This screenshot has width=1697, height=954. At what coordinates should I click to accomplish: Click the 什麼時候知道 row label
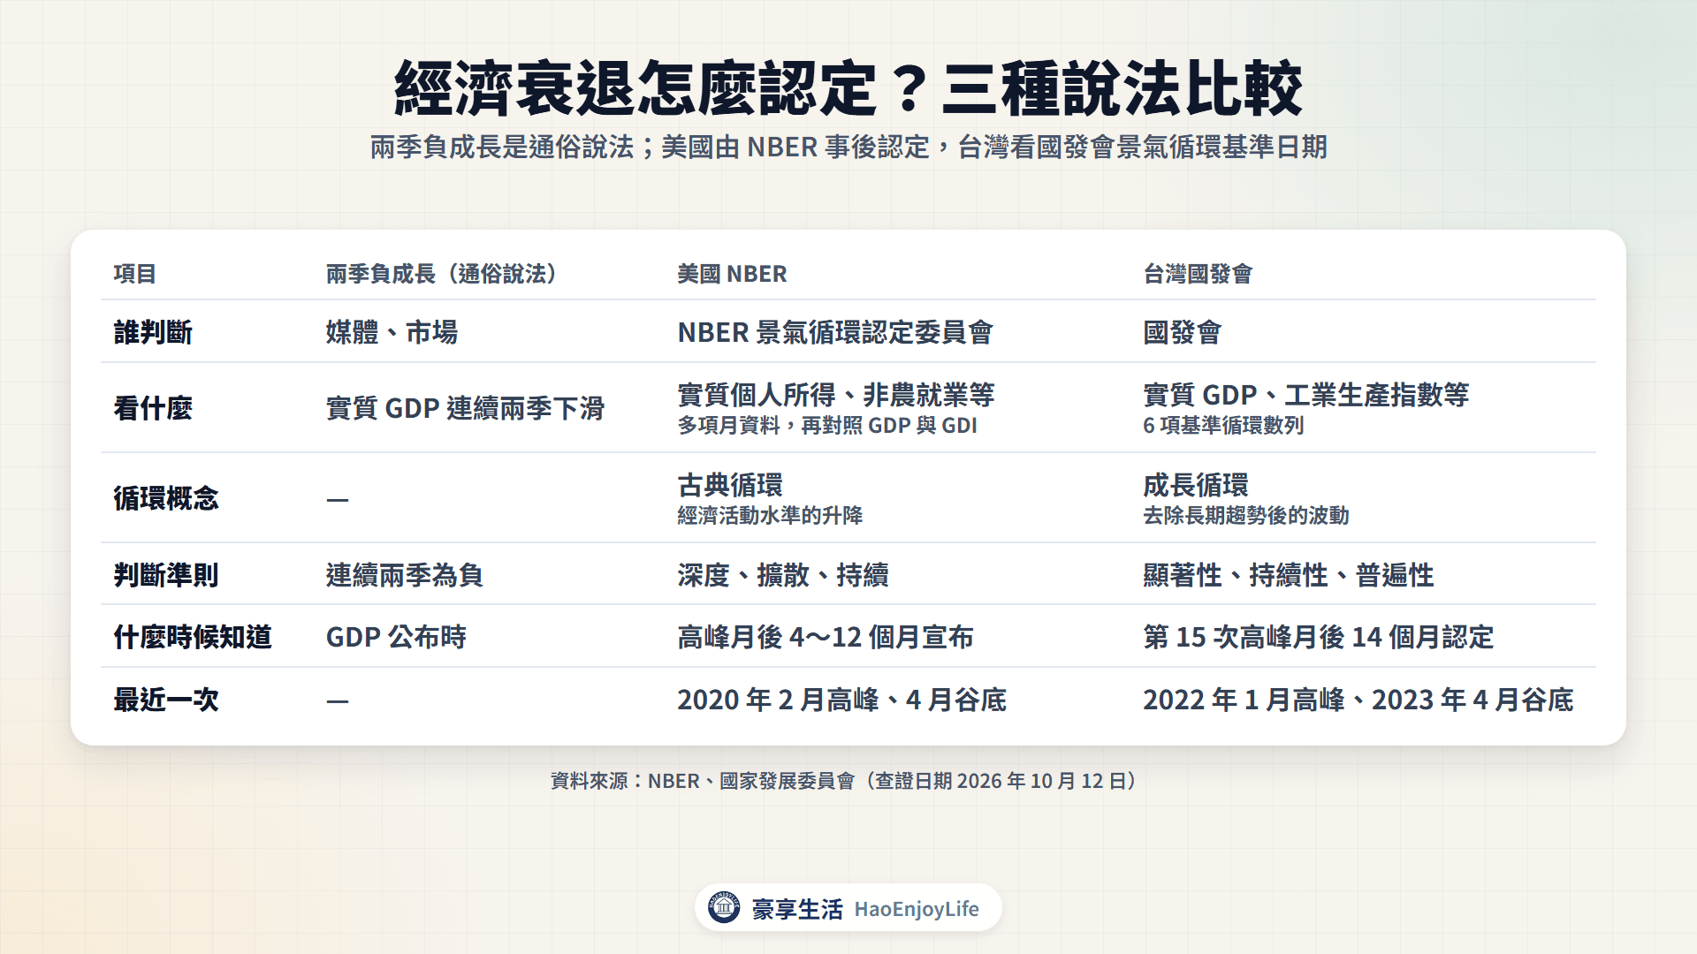[193, 637]
